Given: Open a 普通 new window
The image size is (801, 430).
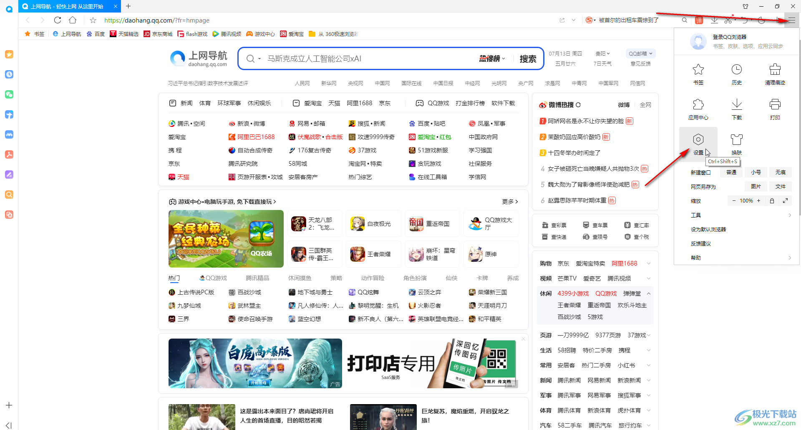Looking at the screenshot, I should [731, 172].
